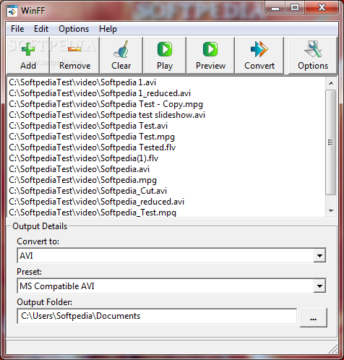Maximize the WinFF window
344x360 pixels.
[x=295, y=8]
